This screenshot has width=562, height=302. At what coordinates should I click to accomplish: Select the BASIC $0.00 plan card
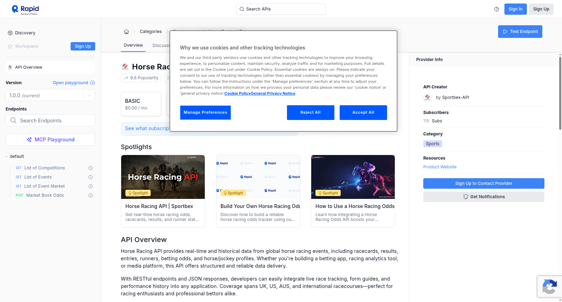(x=141, y=104)
